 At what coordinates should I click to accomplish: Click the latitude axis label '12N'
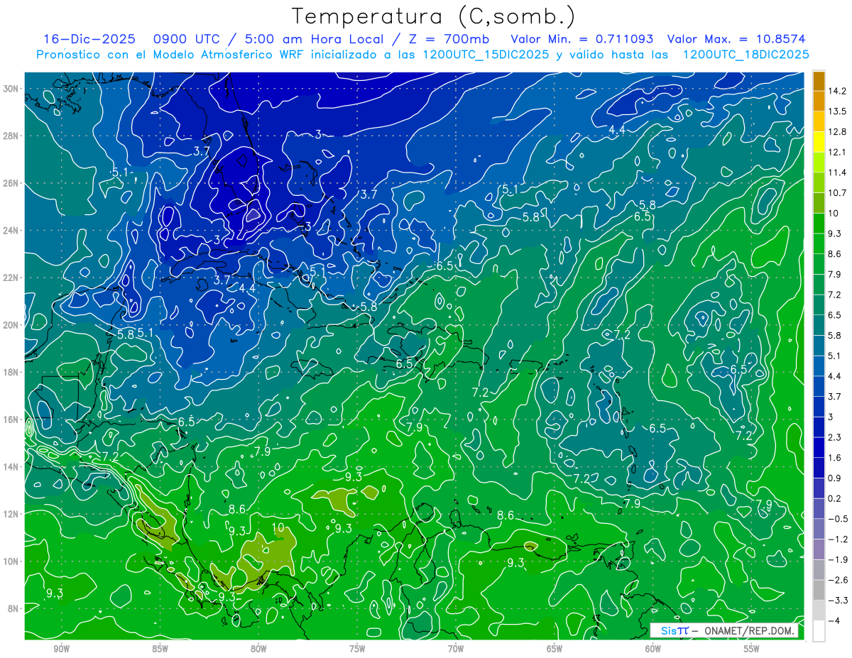point(10,514)
